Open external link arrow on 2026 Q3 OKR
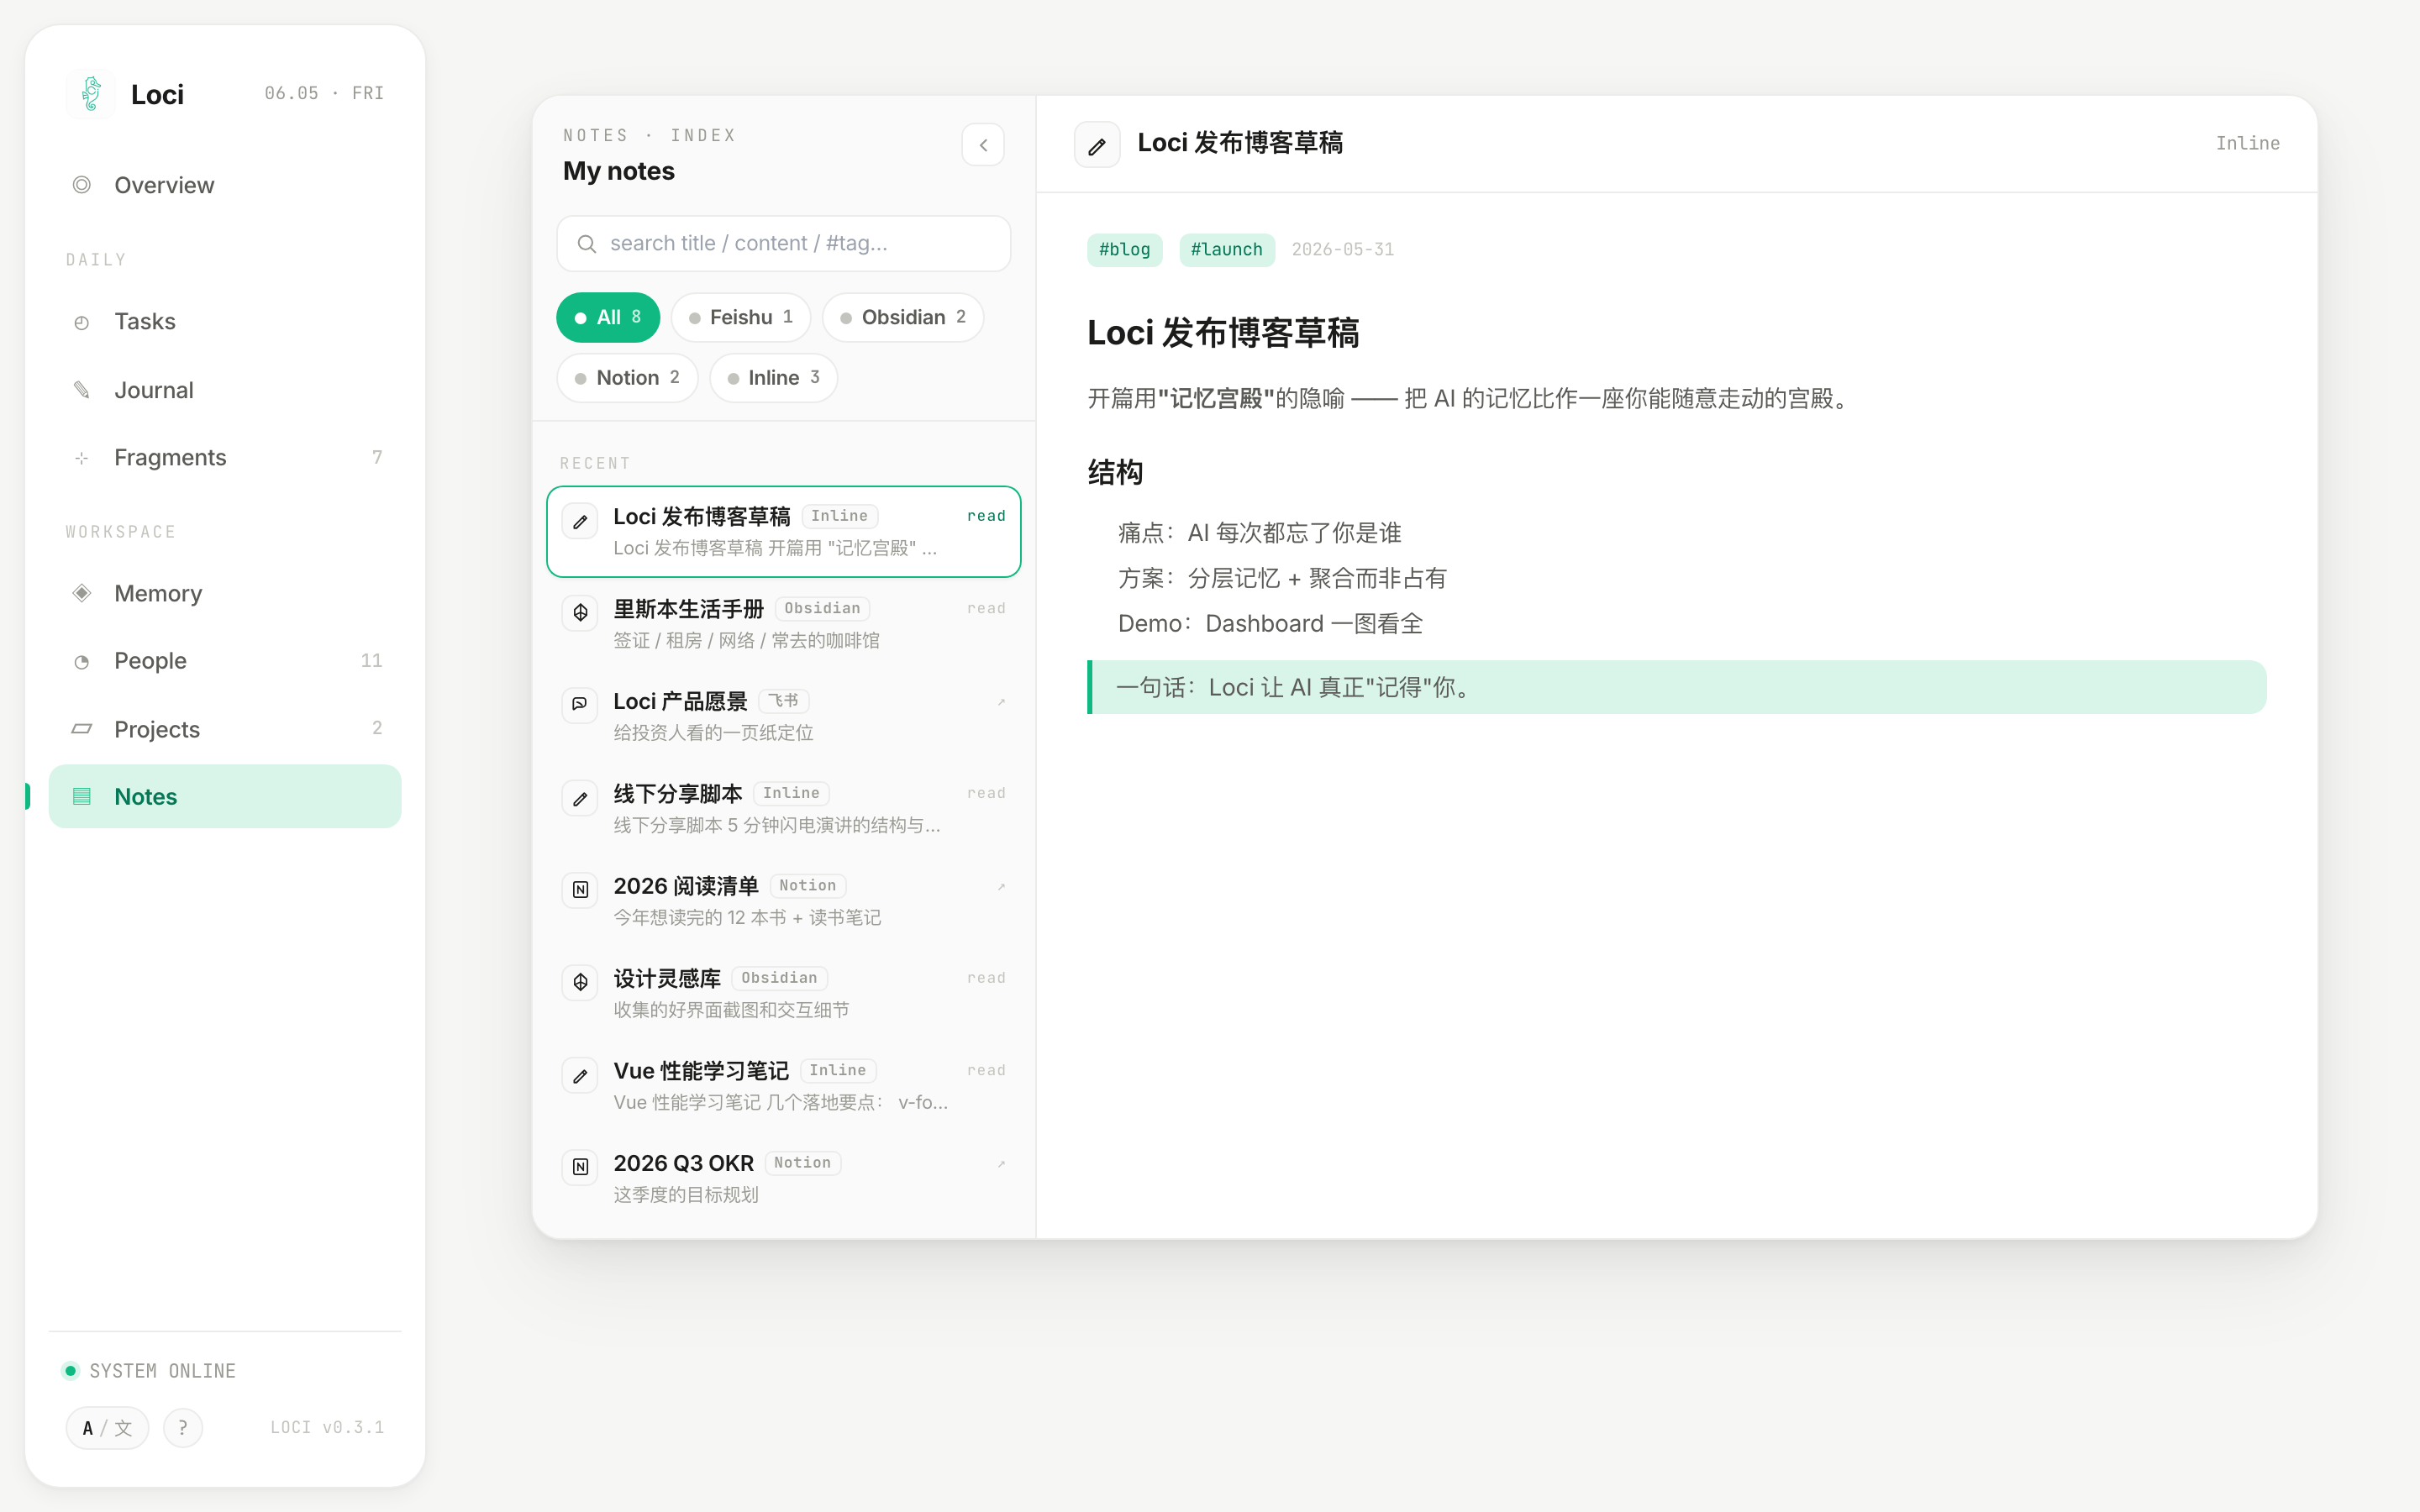Screen dimensions: 2420x1512 point(1001,1164)
